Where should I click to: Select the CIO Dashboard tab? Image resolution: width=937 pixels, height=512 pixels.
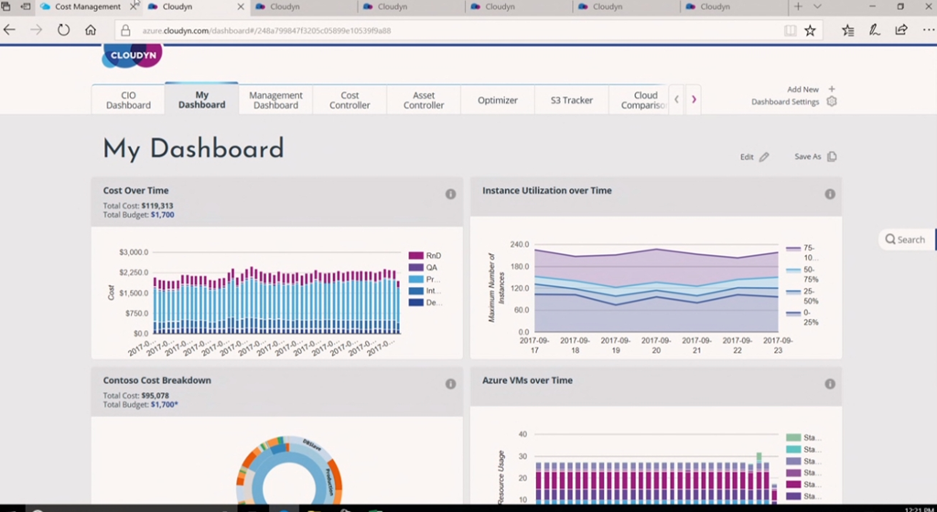[128, 100]
